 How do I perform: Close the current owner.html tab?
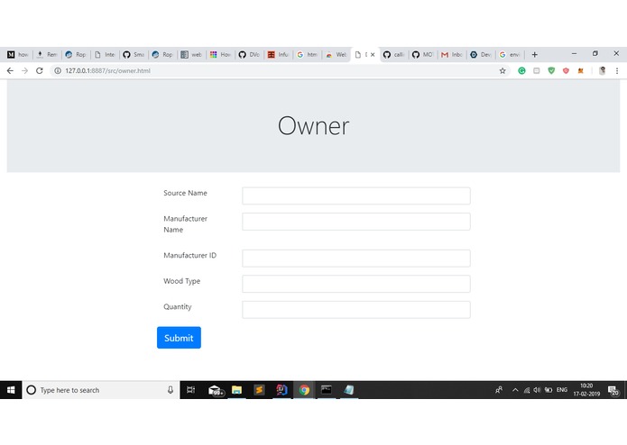point(373,55)
